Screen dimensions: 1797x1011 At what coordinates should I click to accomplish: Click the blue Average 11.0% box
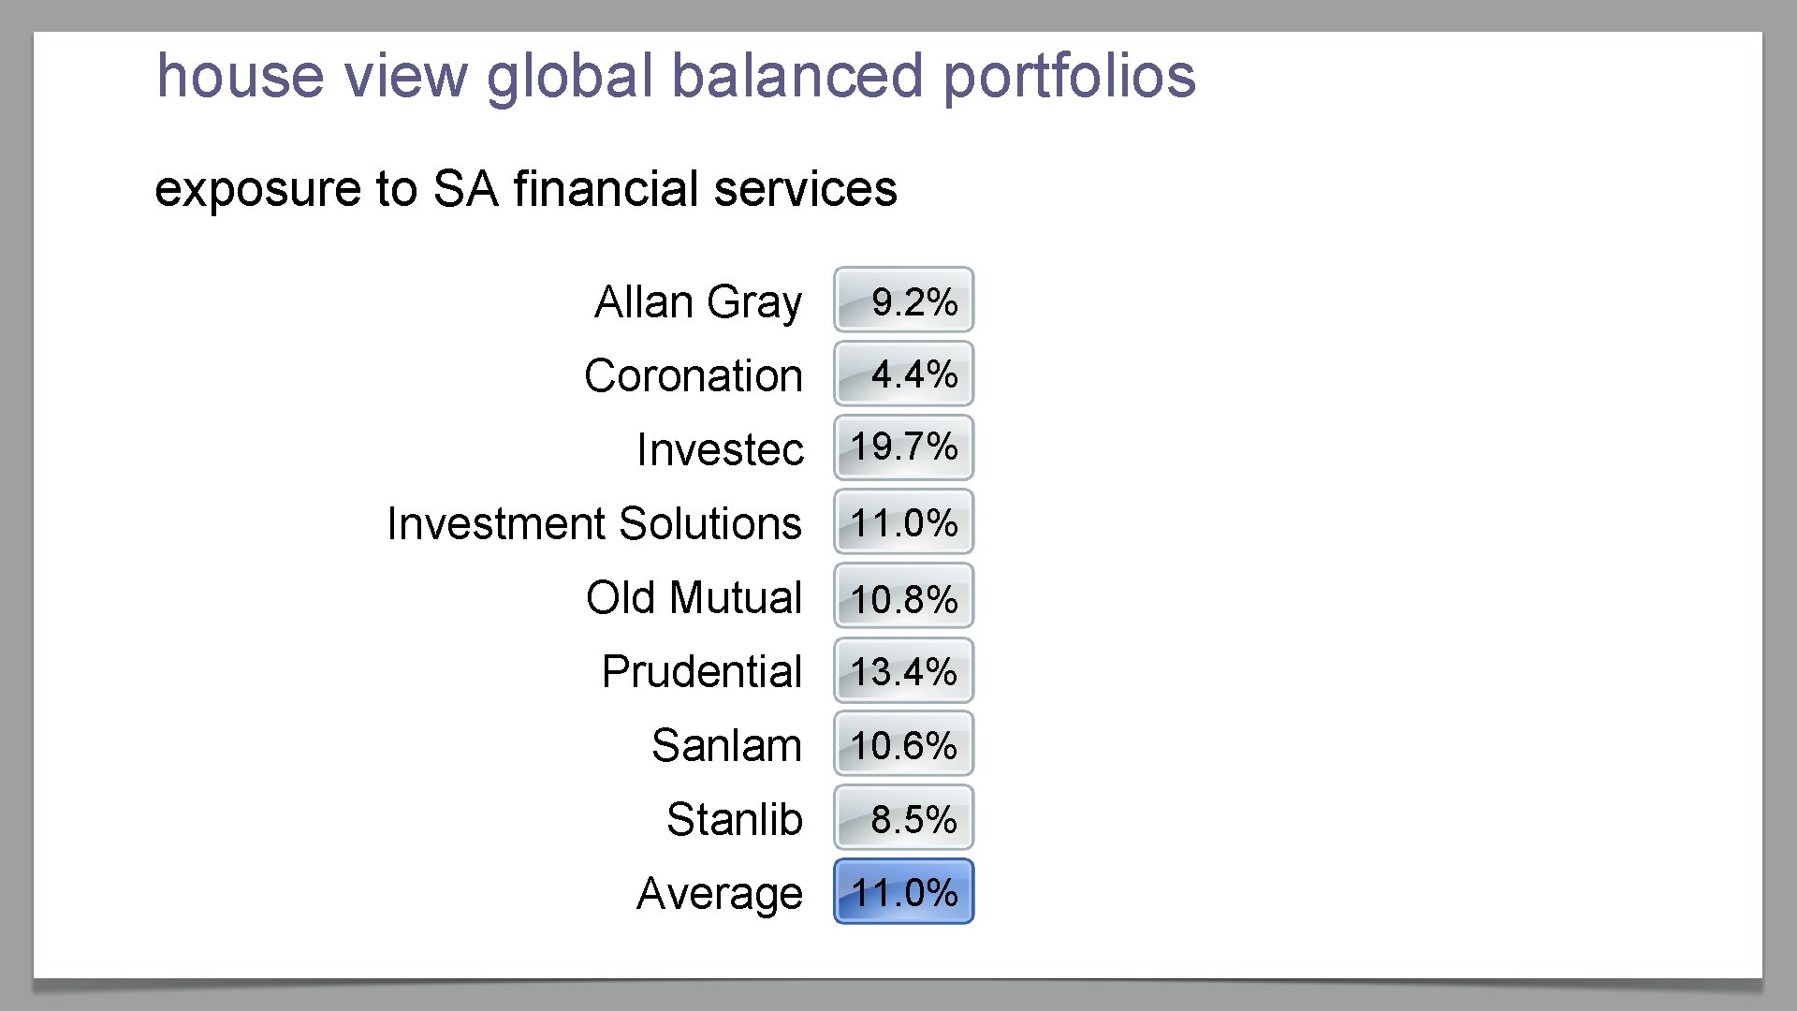[903, 892]
